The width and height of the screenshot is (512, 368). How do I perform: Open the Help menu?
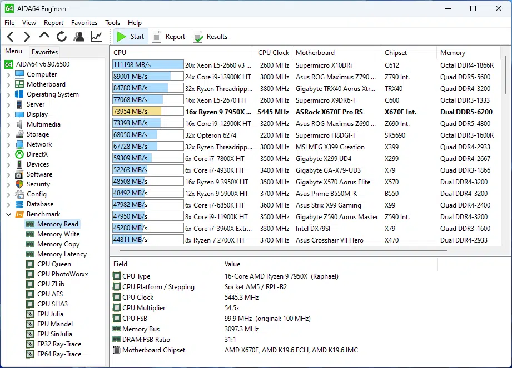point(135,23)
